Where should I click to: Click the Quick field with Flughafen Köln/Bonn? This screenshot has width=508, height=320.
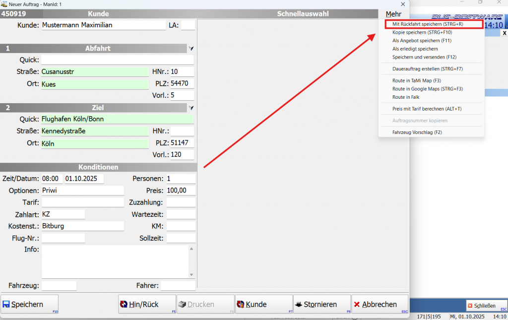point(117,119)
